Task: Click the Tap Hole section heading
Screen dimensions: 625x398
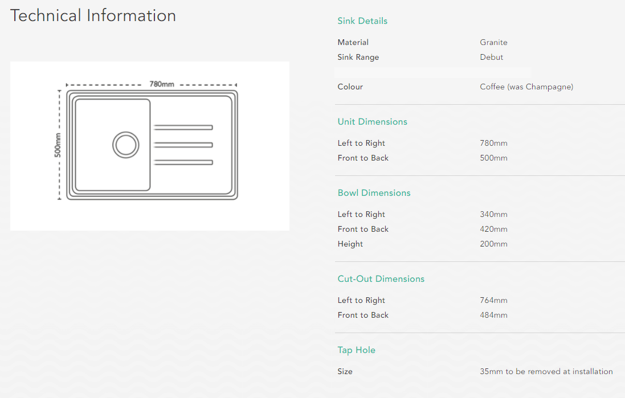Action: point(356,350)
